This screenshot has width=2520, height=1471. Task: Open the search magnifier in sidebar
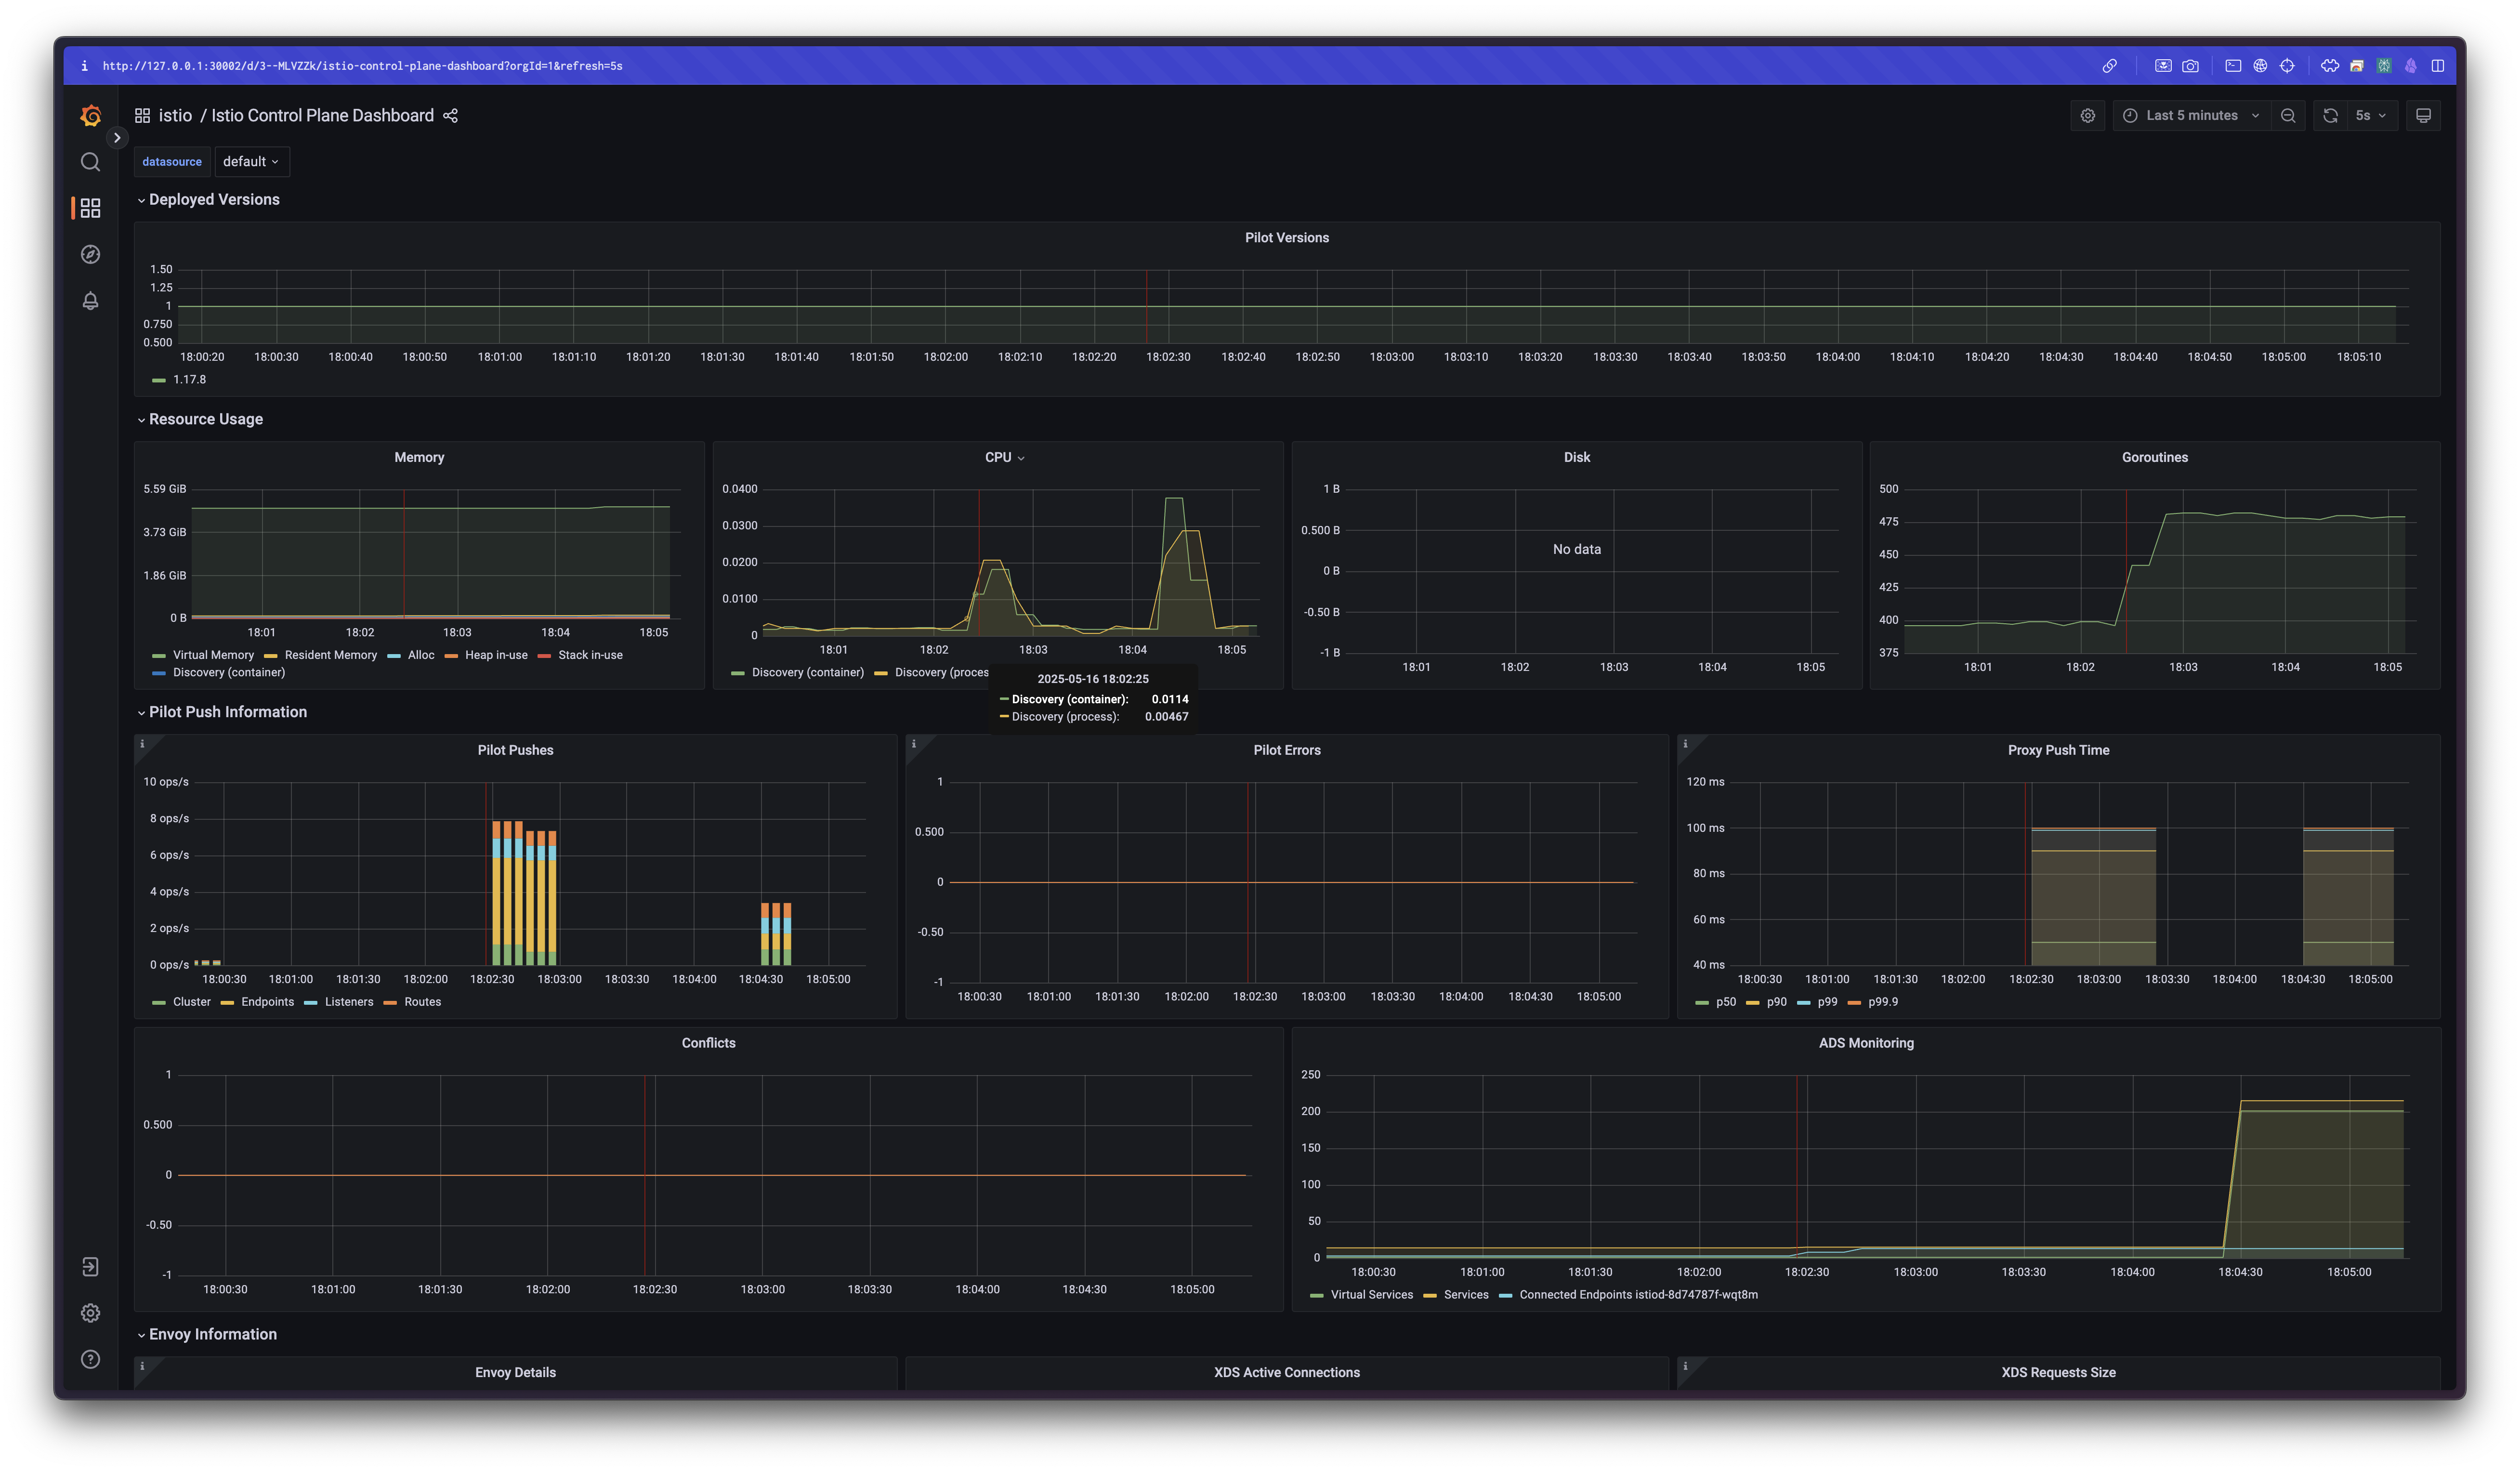click(x=90, y=162)
